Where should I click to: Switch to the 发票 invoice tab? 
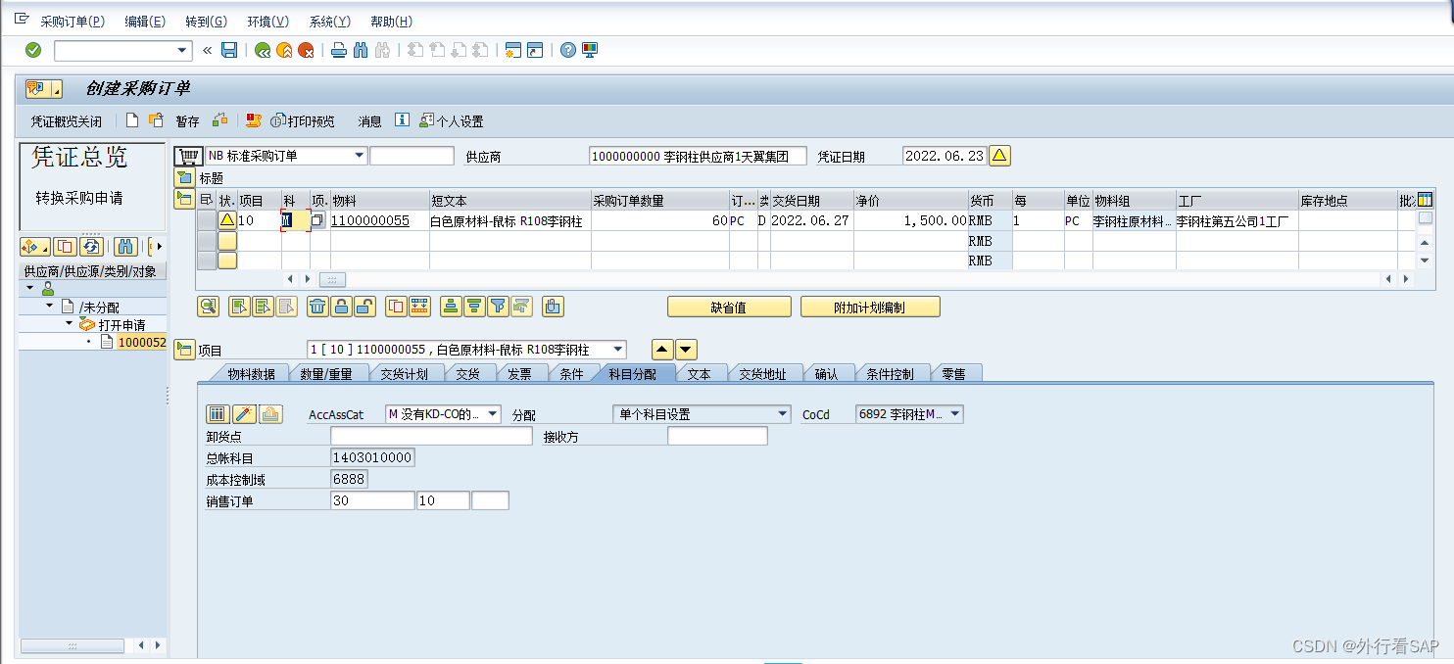(x=520, y=372)
